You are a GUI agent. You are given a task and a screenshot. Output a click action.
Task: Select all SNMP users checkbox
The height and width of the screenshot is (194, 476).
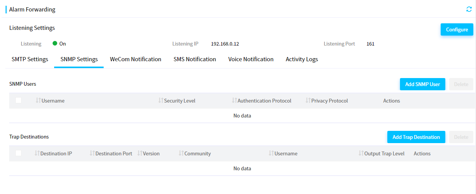18,100
